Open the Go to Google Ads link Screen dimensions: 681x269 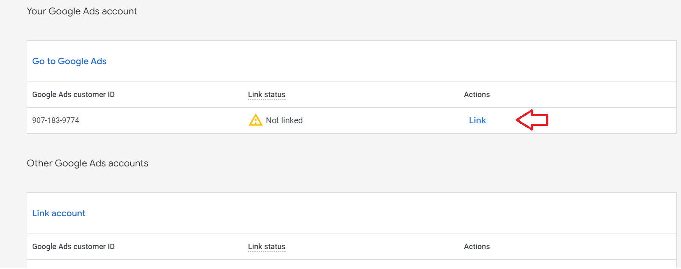pyautogui.click(x=69, y=61)
